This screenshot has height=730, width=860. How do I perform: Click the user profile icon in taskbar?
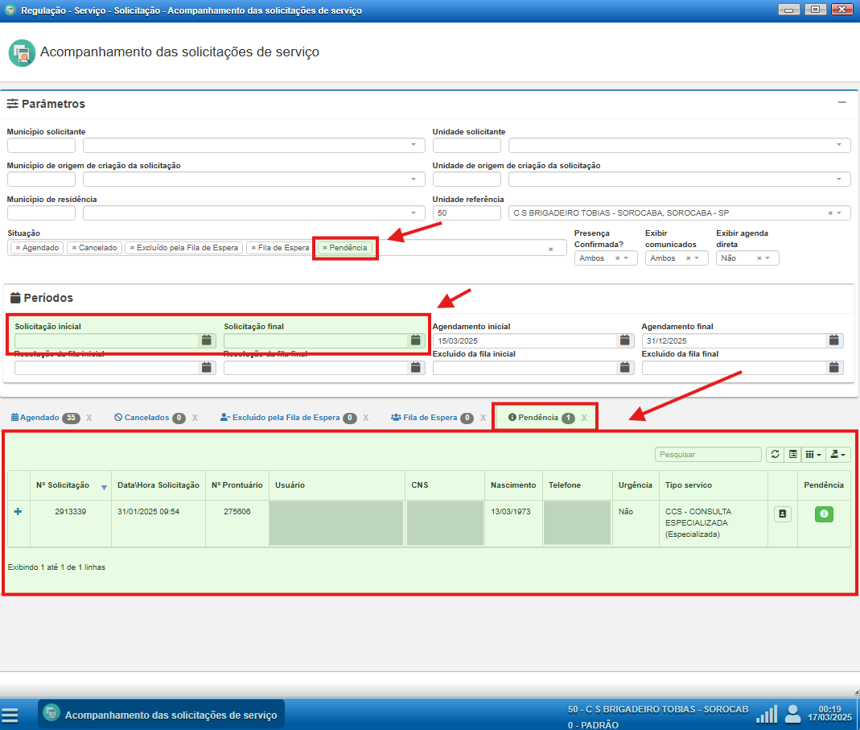pos(792,714)
